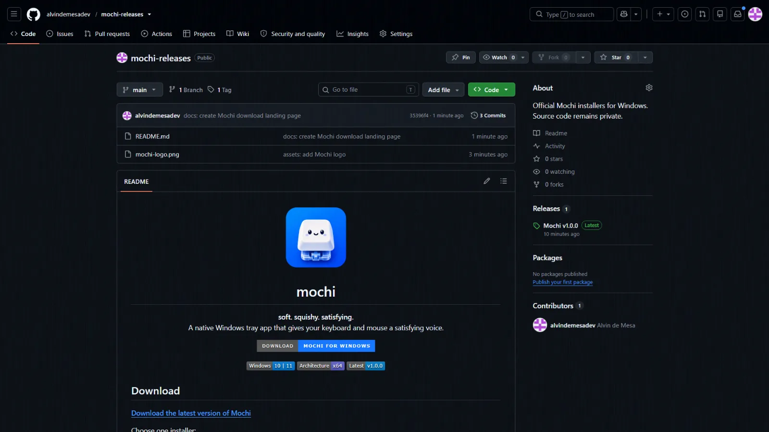Open the create new plus menu
This screenshot has width=769, height=432.
click(x=663, y=14)
